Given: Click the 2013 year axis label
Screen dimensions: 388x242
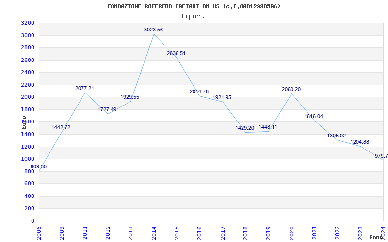Looking at the screenshot, I should tap(130, 233).
